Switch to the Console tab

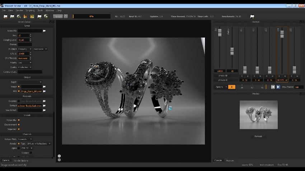[x=218, y=160]
